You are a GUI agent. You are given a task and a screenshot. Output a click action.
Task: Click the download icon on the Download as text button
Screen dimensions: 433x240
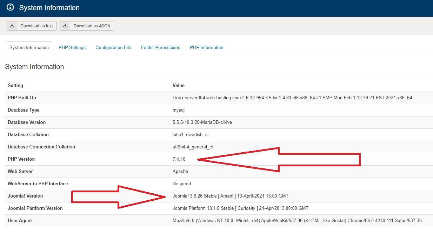[x=12, y=26]
